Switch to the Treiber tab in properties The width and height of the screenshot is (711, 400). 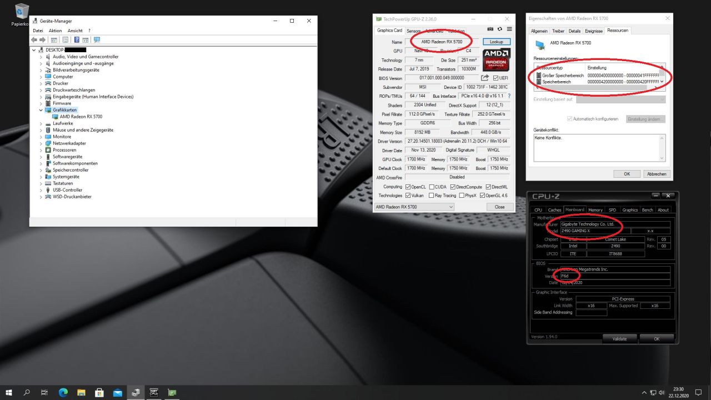558,31
